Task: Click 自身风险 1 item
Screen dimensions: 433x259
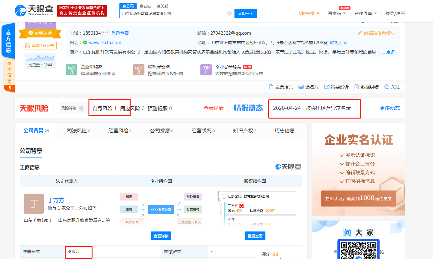Action: [x=105, y=108]
